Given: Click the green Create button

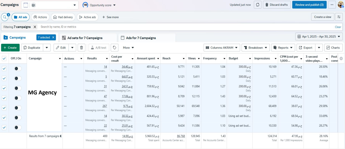Looking at the screenshot, I should (x=10, y=48).
